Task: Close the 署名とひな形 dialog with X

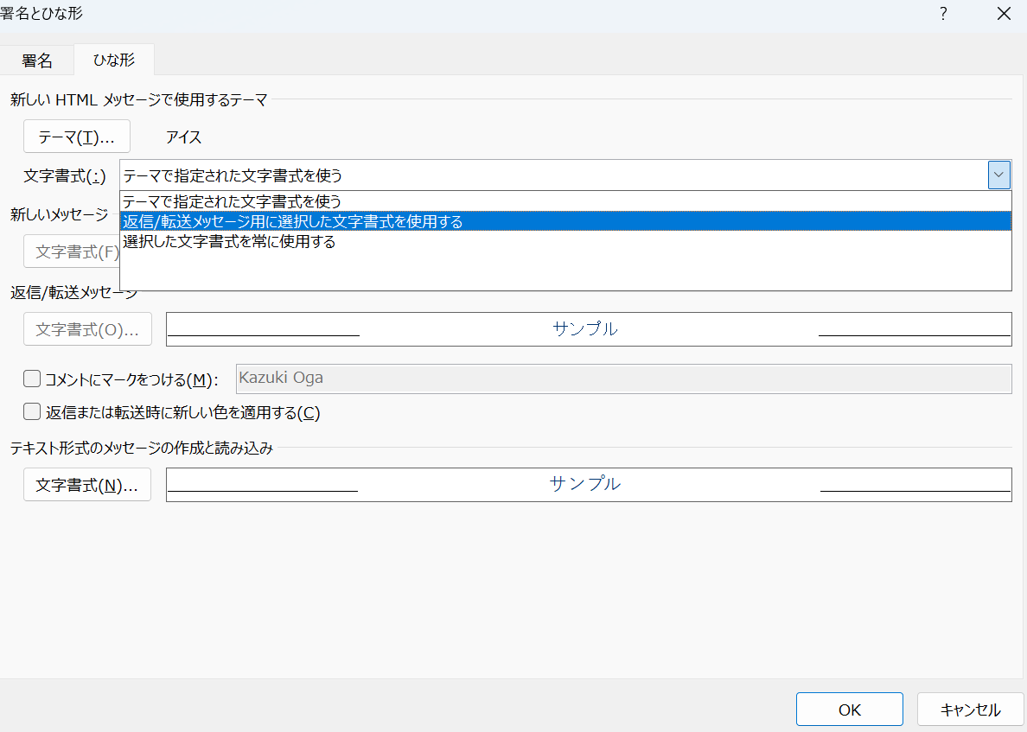Action: point(1004,14)
